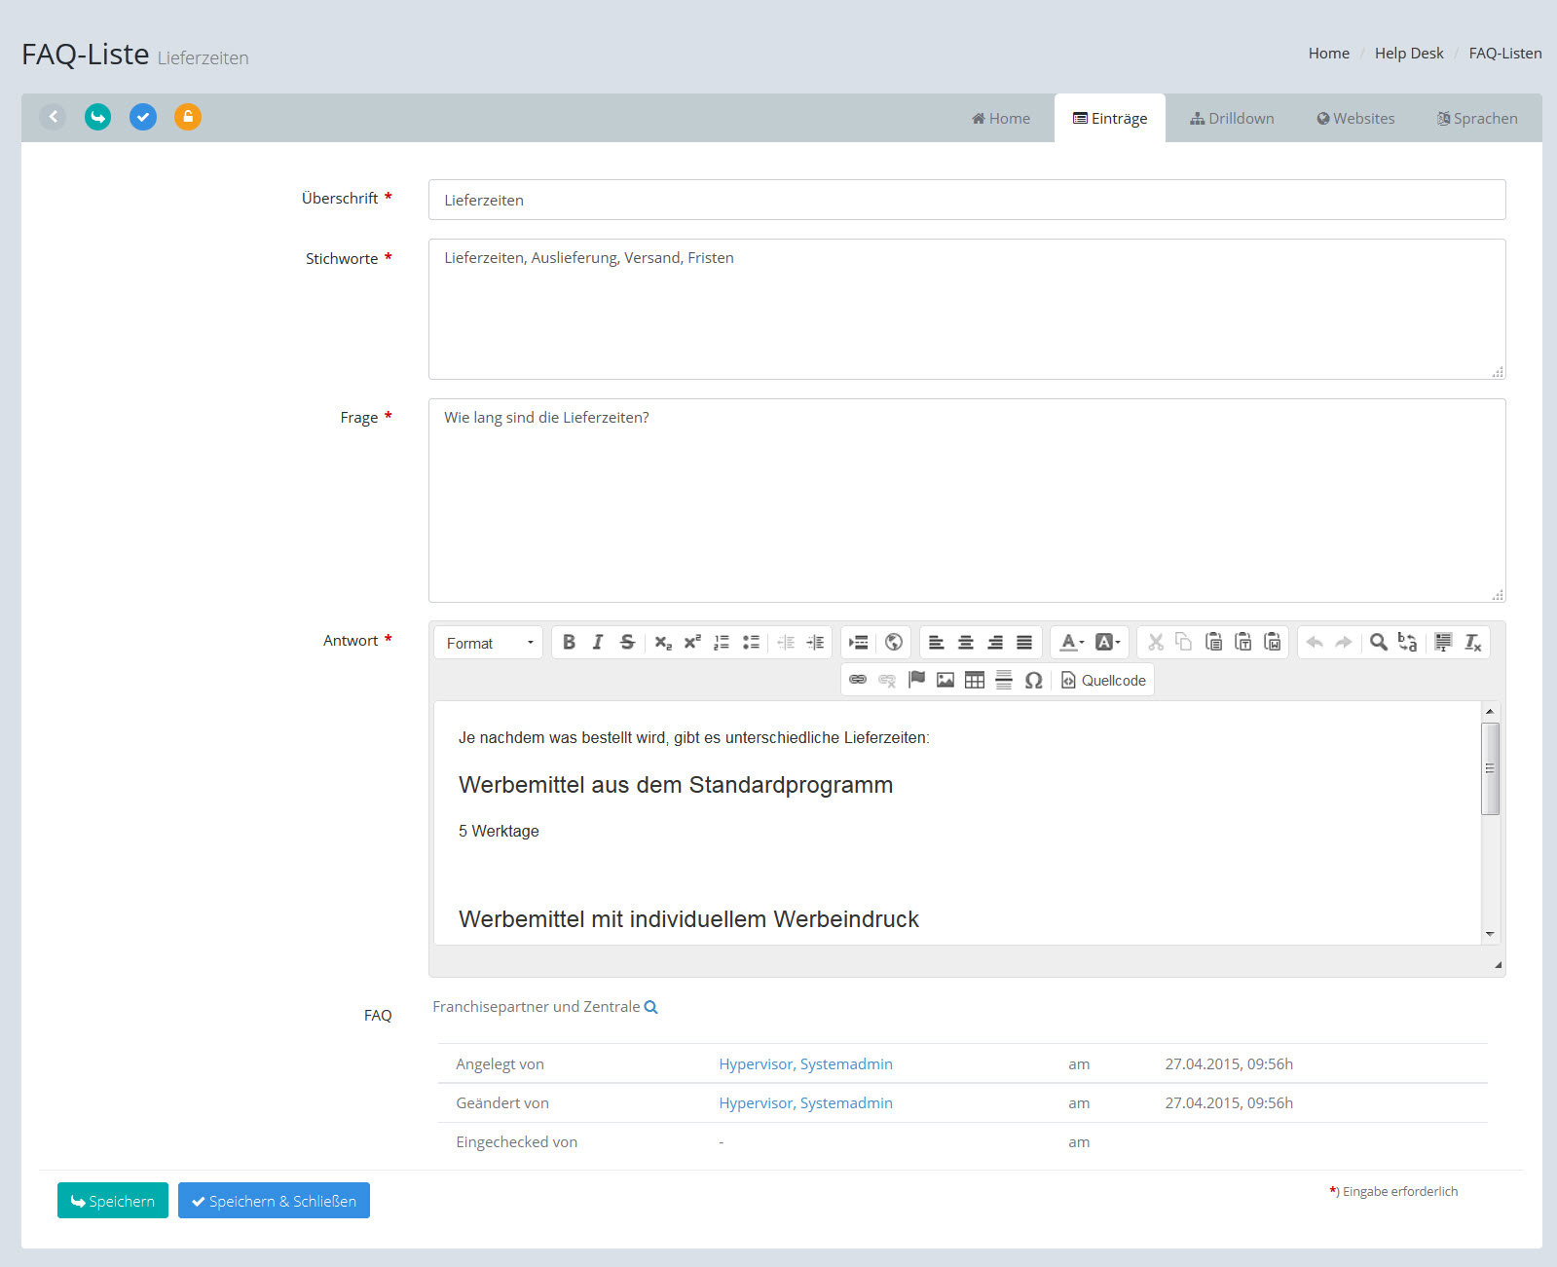The image size is (1557, 1267).
Task: Open the Hypervisor, Systemadmin link under Angelegt von
Action: 805,1064
